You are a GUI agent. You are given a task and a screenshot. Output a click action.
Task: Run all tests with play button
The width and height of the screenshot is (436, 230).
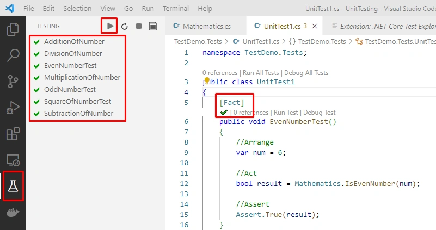(x=110, y=26)
